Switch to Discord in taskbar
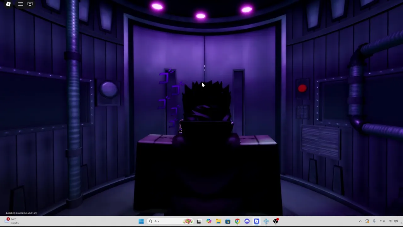This screenshot has height=227, width=403. tap(247, 221)
